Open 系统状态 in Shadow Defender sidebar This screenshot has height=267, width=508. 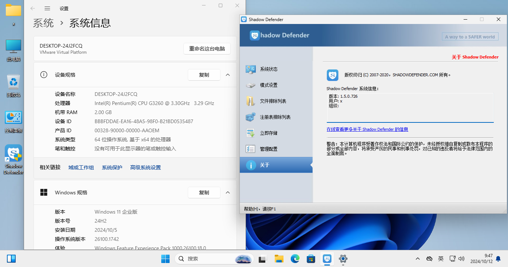[276, 69]
